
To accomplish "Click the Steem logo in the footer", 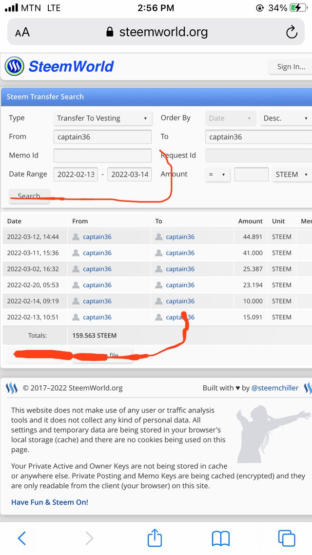I will click(12, 388).
